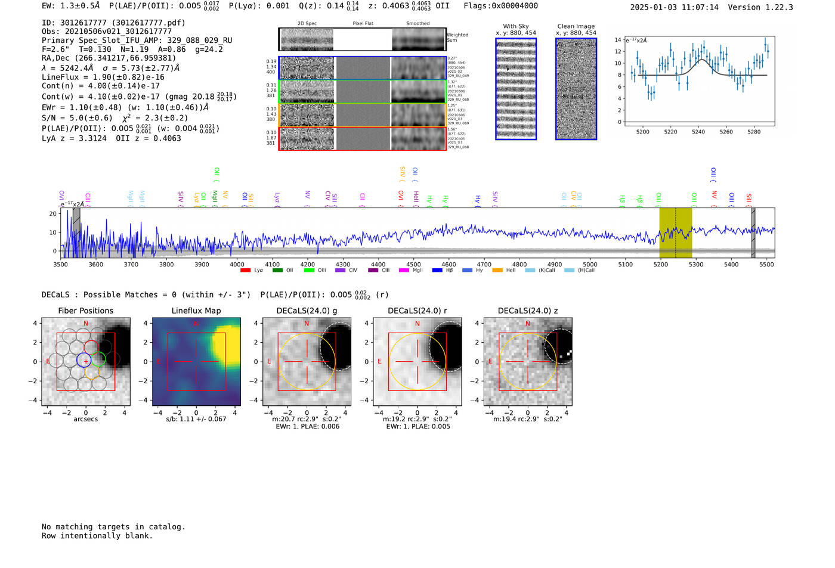Click the orange-bordered 2D spectrum fiber row
Viewport: 835px width, 568px height.
[x=363, y=115]
